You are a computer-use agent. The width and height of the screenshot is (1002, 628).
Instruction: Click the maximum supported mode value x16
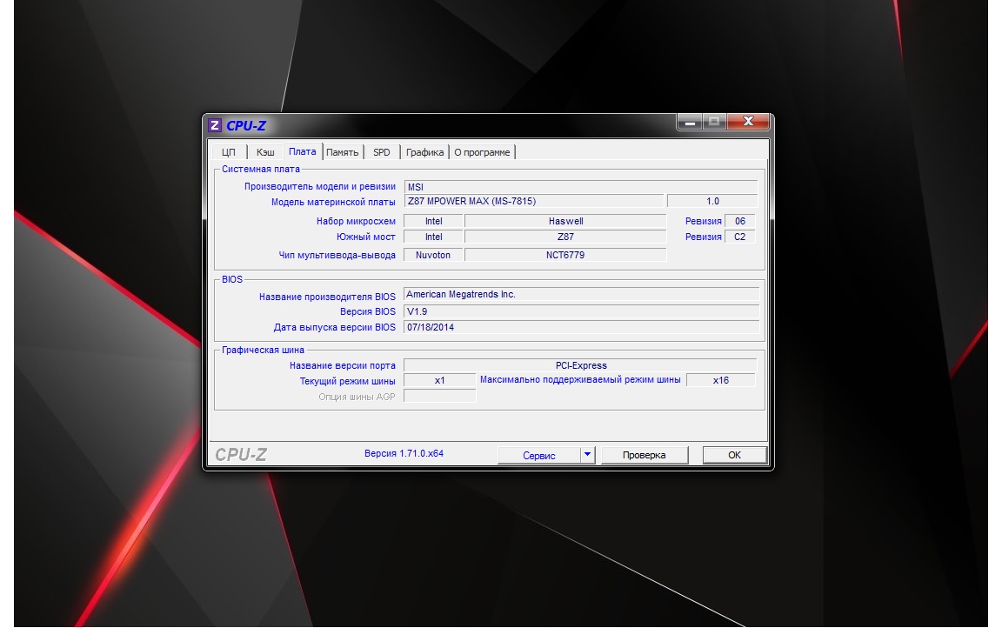click(721, 380)
